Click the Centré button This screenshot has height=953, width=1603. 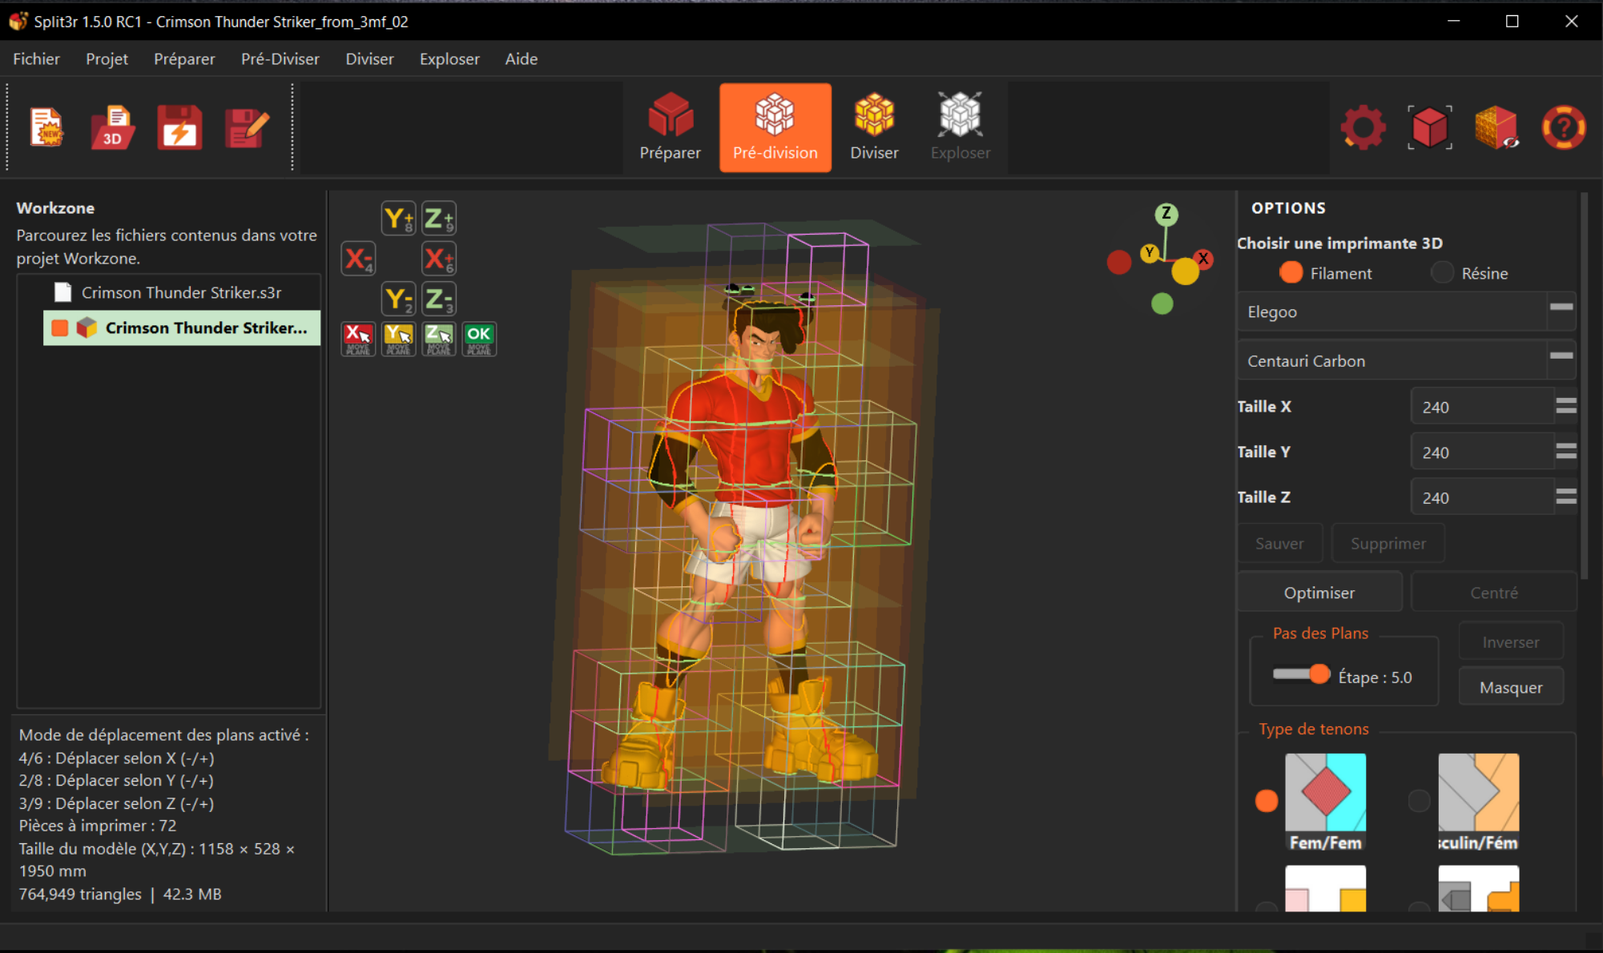pyautogui.click(x=1494, y=593)
